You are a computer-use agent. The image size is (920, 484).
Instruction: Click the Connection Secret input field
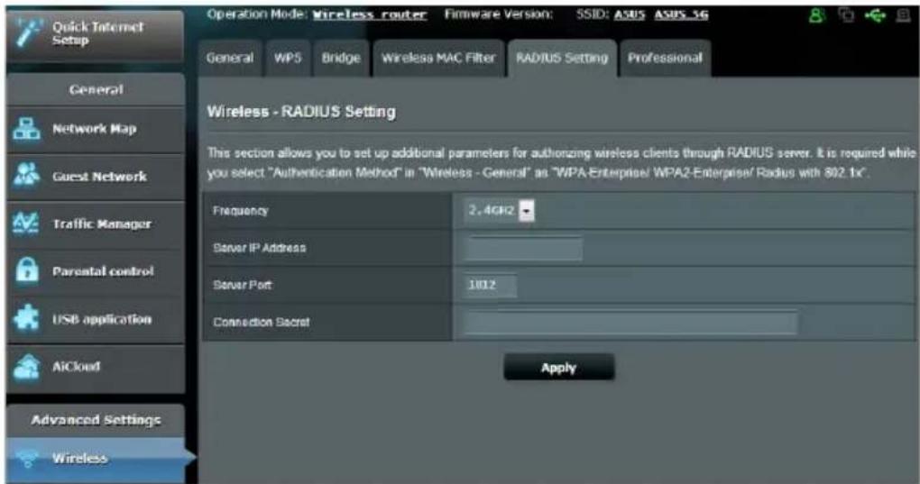tap(630, 323)
